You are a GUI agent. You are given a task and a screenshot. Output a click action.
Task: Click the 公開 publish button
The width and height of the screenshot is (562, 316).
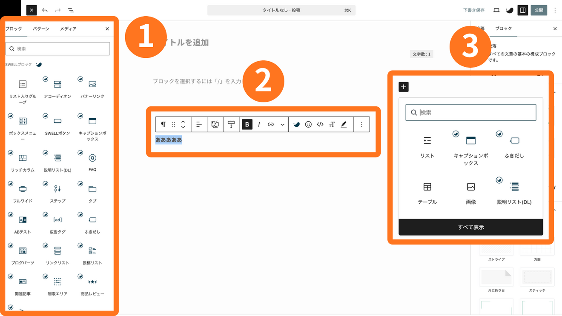(539, 10)
